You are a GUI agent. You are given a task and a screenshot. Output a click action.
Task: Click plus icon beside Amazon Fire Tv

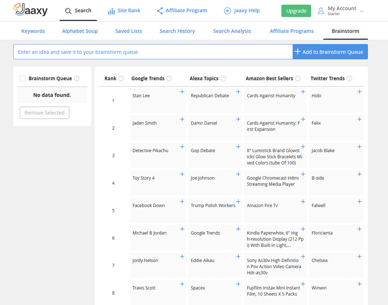tap(303, 202)
